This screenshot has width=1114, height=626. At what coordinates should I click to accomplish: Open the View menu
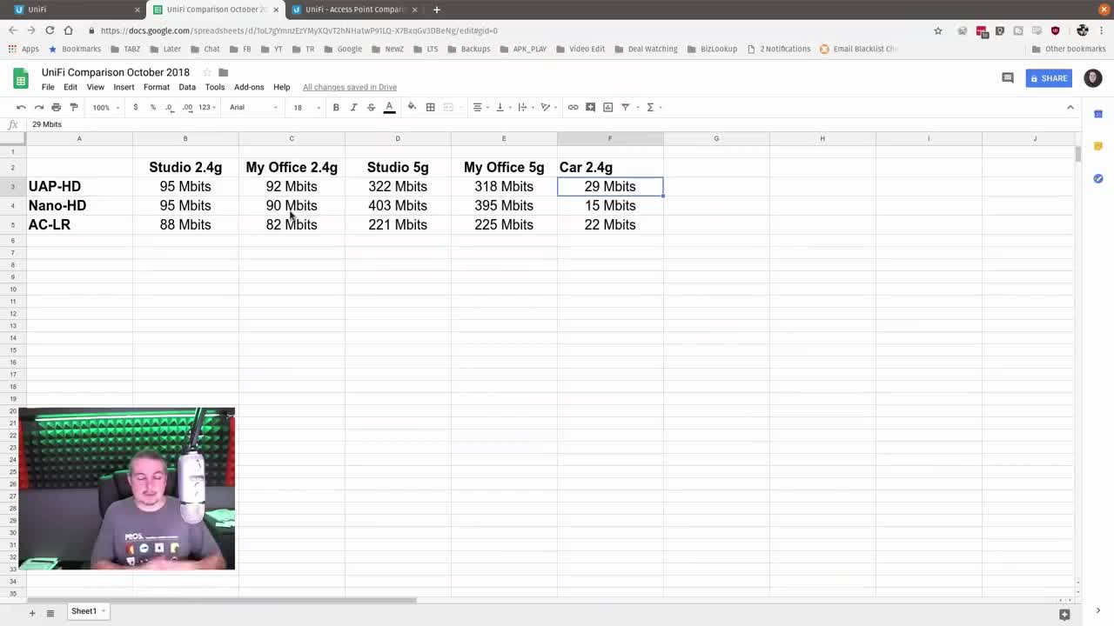click(95, 87)
